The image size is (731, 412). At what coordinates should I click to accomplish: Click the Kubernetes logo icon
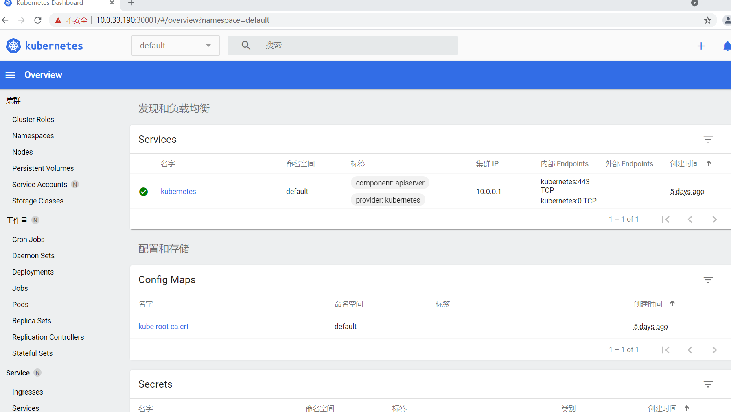point(13,46)
